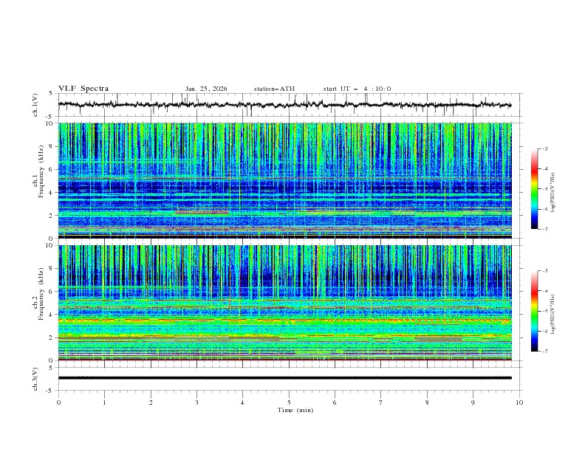This screenshot has width=585, height=452.
Task: Click the "2" tick on Time axis
Action: click(x=151, y=403)
